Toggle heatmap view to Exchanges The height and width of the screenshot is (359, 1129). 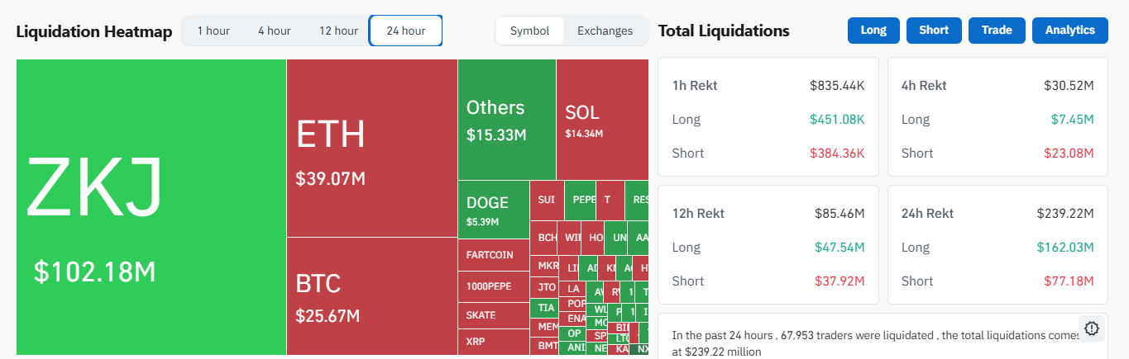click(x=605, y=31)
